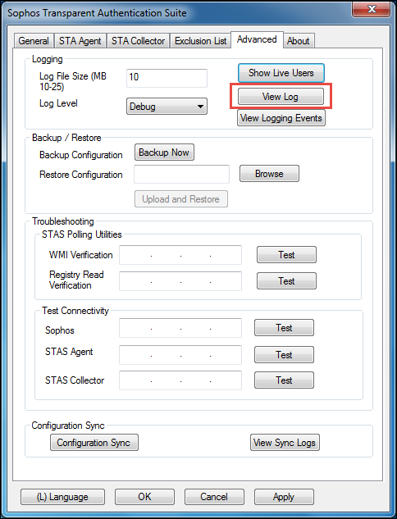The height and width of the screenshot is (519, 397).
Task: Test Sophos connectivity
Action: 284,328
